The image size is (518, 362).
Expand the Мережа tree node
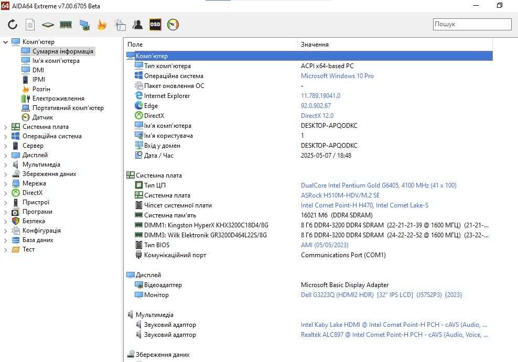click(6, 183)
